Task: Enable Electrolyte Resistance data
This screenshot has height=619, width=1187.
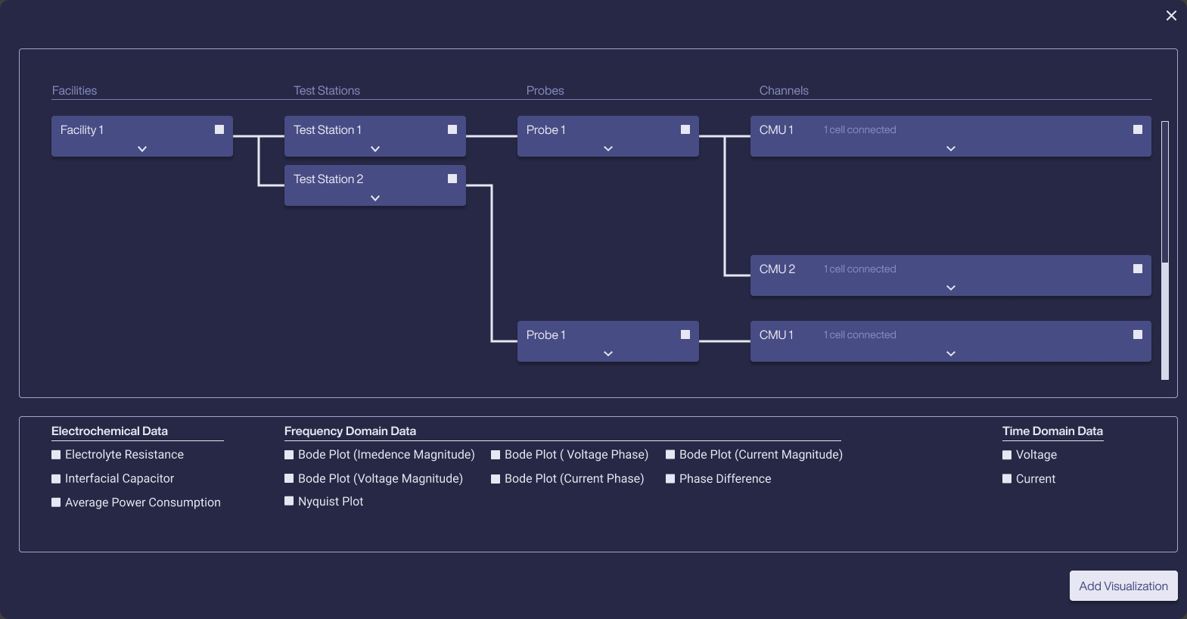Action: coord(56,455)
